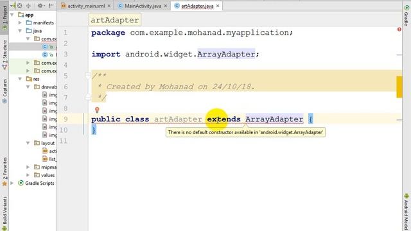Click artAdapter class name on line 9
This screenshot has width=411, height=231.
tap(178, 119)
